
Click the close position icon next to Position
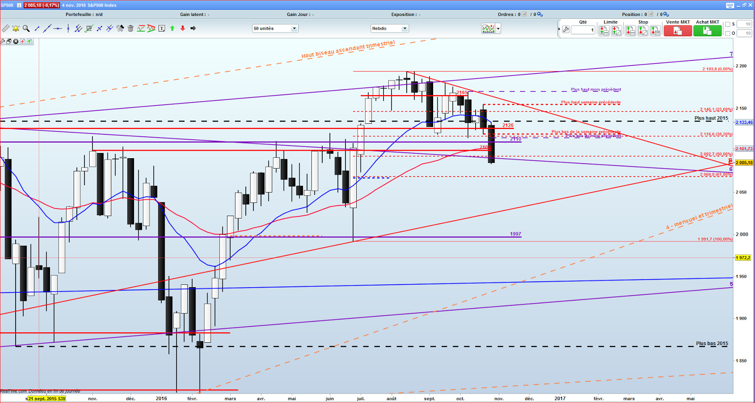click(652, 15)
